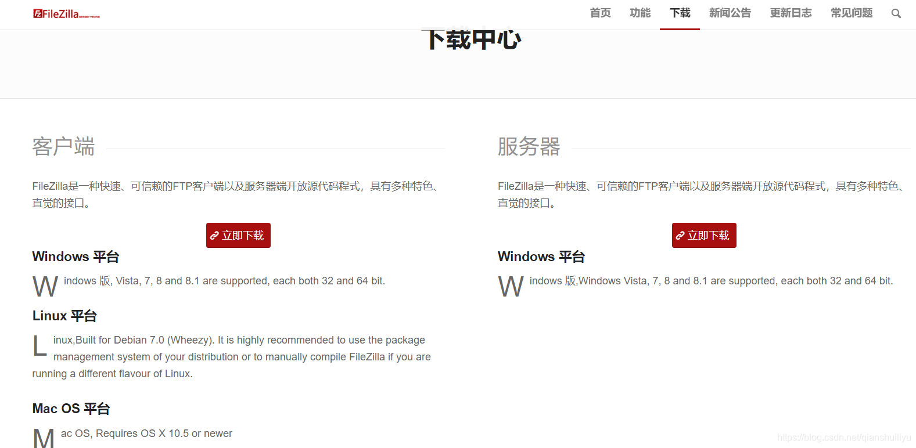Click the blog.csdn.net watermark URL text
Viewport: 916px width, 448px height.
click(x=843, y=438)
